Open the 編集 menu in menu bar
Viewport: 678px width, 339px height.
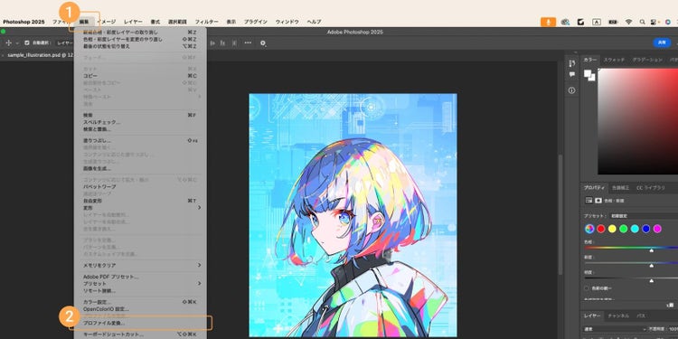(84, 22)
